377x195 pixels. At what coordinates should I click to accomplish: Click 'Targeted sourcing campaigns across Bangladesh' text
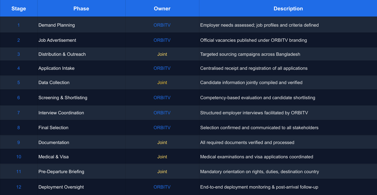[250, 54]
